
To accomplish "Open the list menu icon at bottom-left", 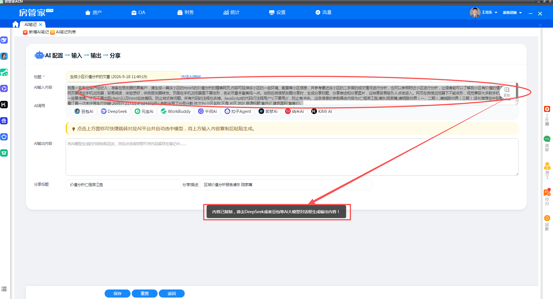I will point(4,289).
